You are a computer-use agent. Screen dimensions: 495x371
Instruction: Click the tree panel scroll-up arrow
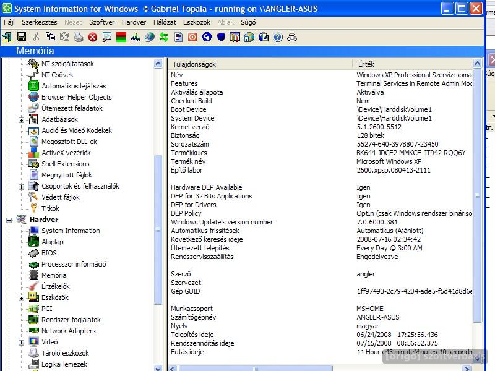tap(158, 64)
